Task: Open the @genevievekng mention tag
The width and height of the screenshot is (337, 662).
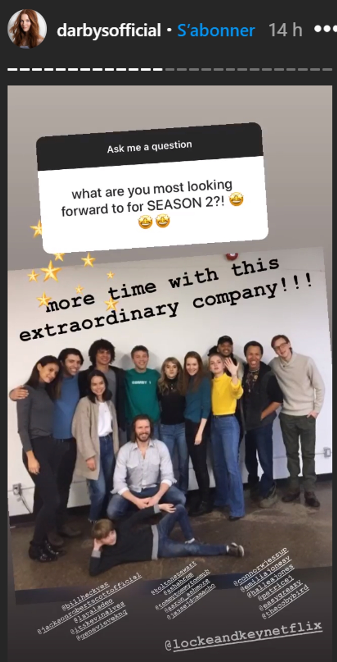Action: [x=101, y=625]
